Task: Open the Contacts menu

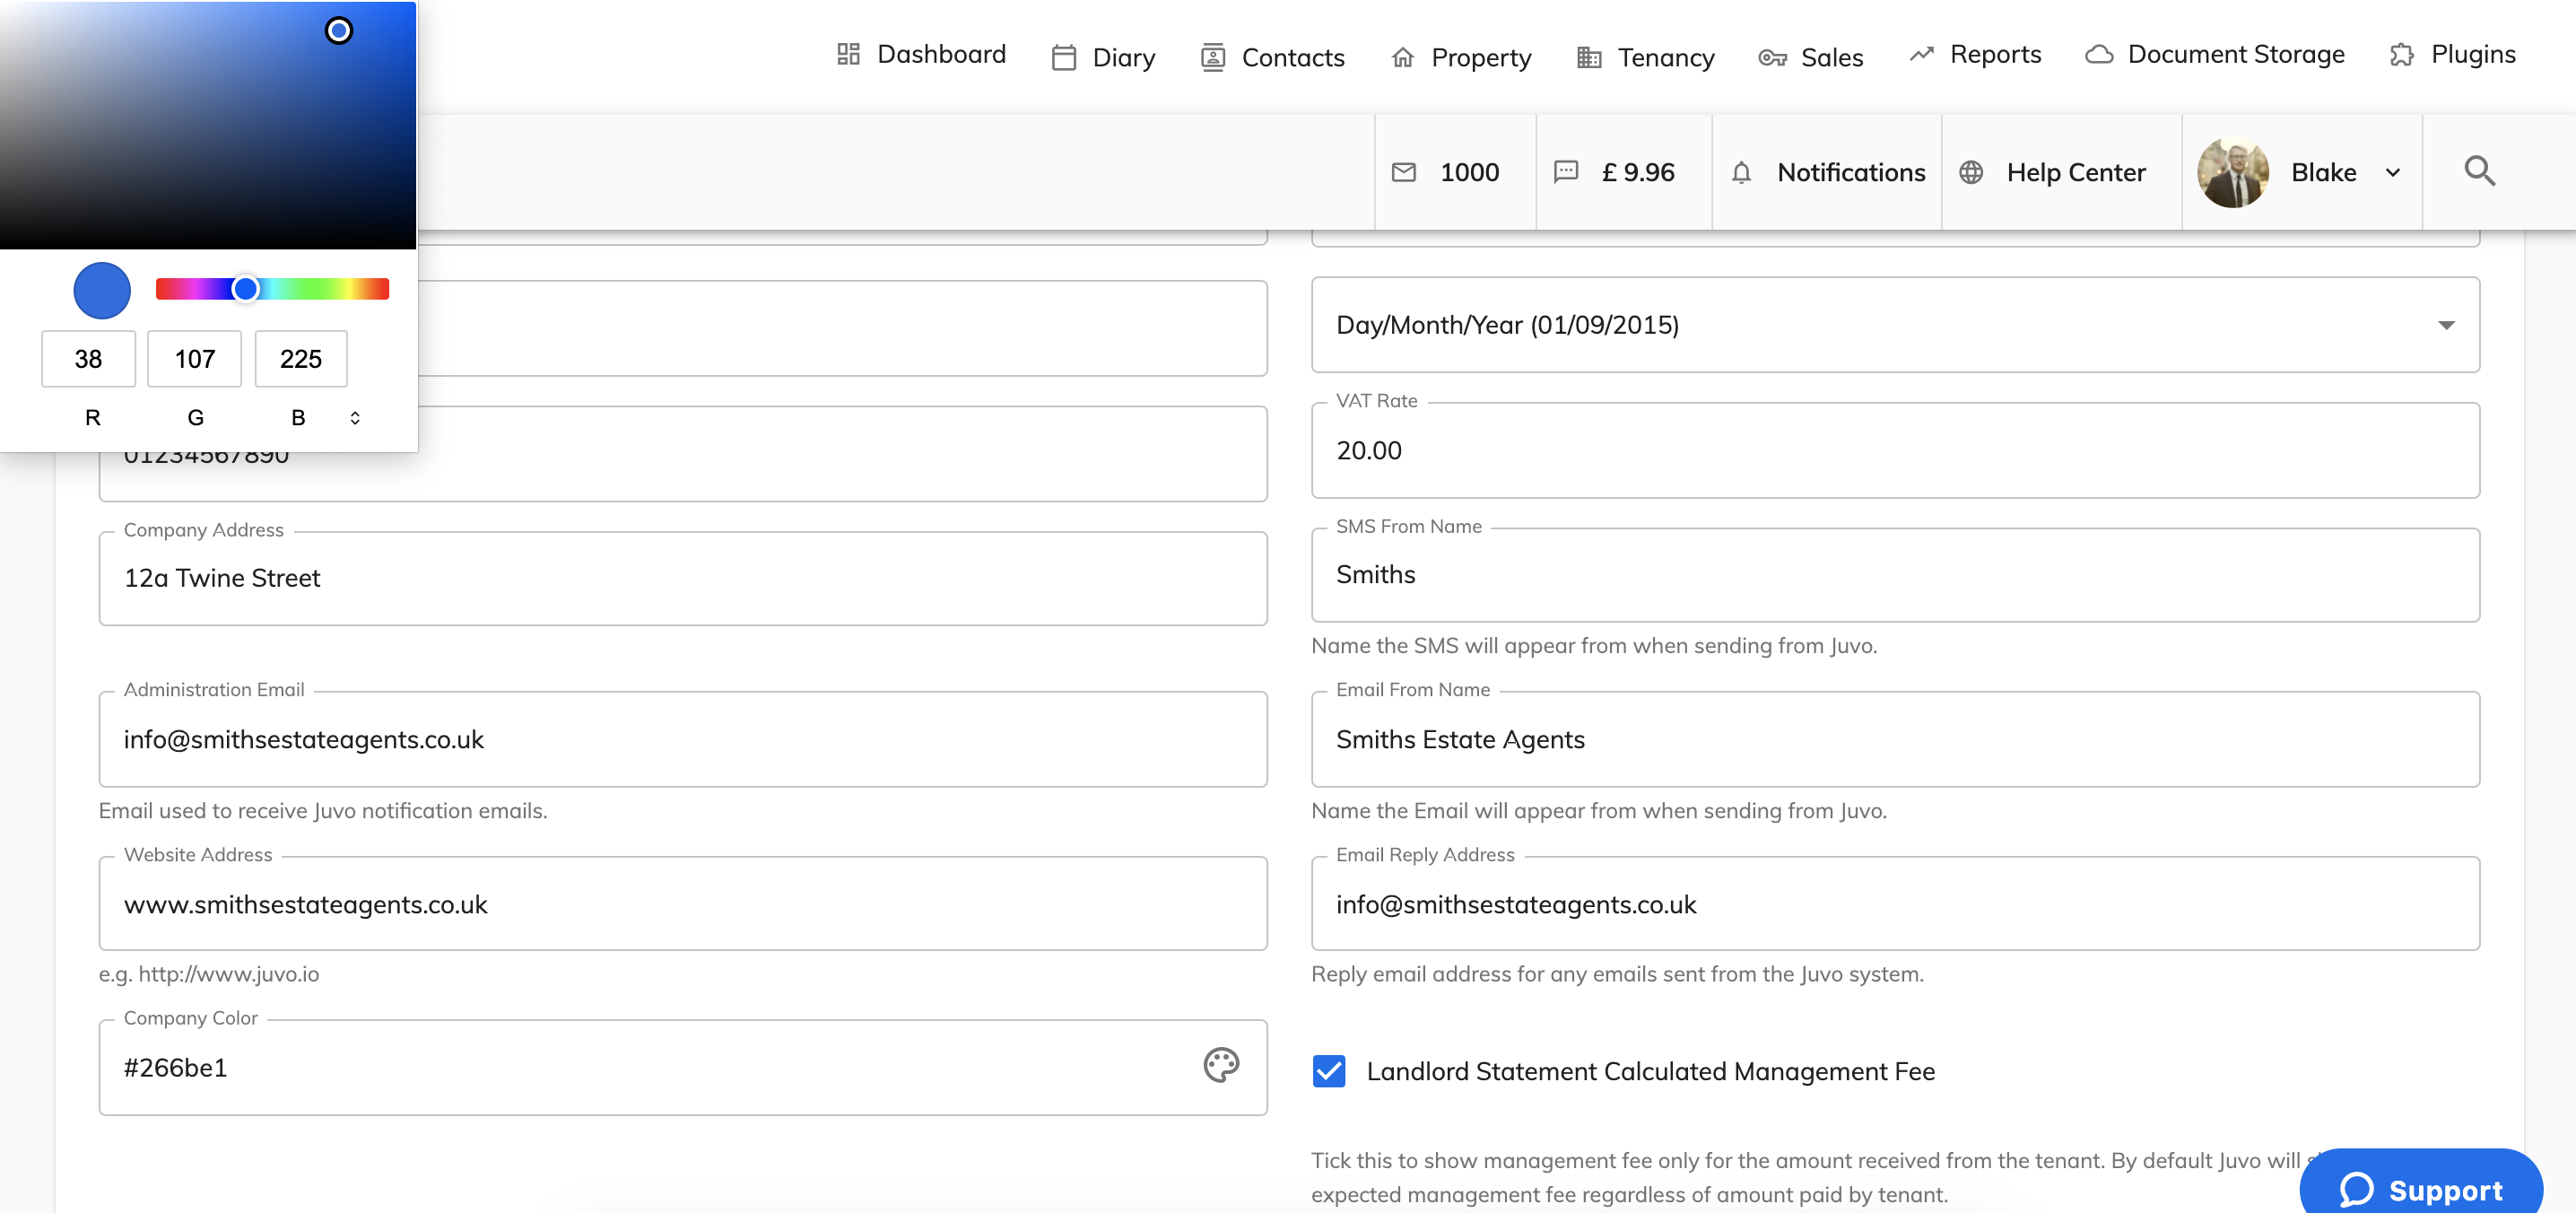Action: pyautogui.click(x=1272, y=58)
